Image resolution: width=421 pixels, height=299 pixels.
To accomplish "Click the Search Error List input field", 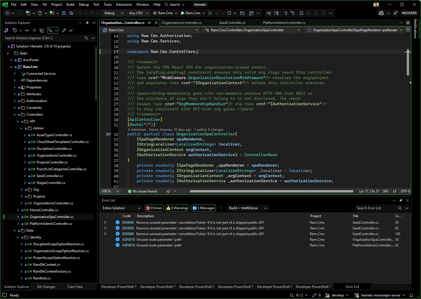I will pos(376,208).
